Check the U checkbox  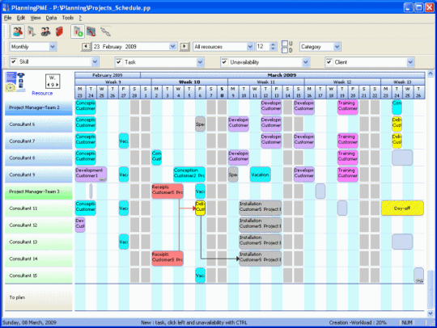click(285, 44)
